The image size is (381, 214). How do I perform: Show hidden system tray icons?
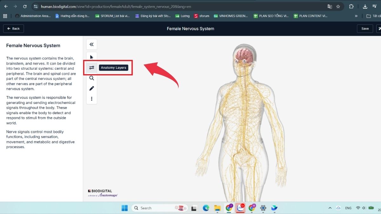click(x=330, y=208)
